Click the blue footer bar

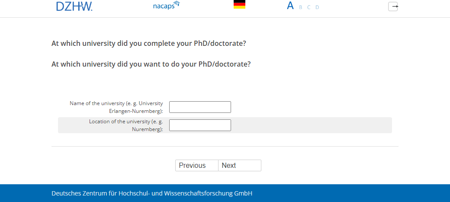click(346, 193)
